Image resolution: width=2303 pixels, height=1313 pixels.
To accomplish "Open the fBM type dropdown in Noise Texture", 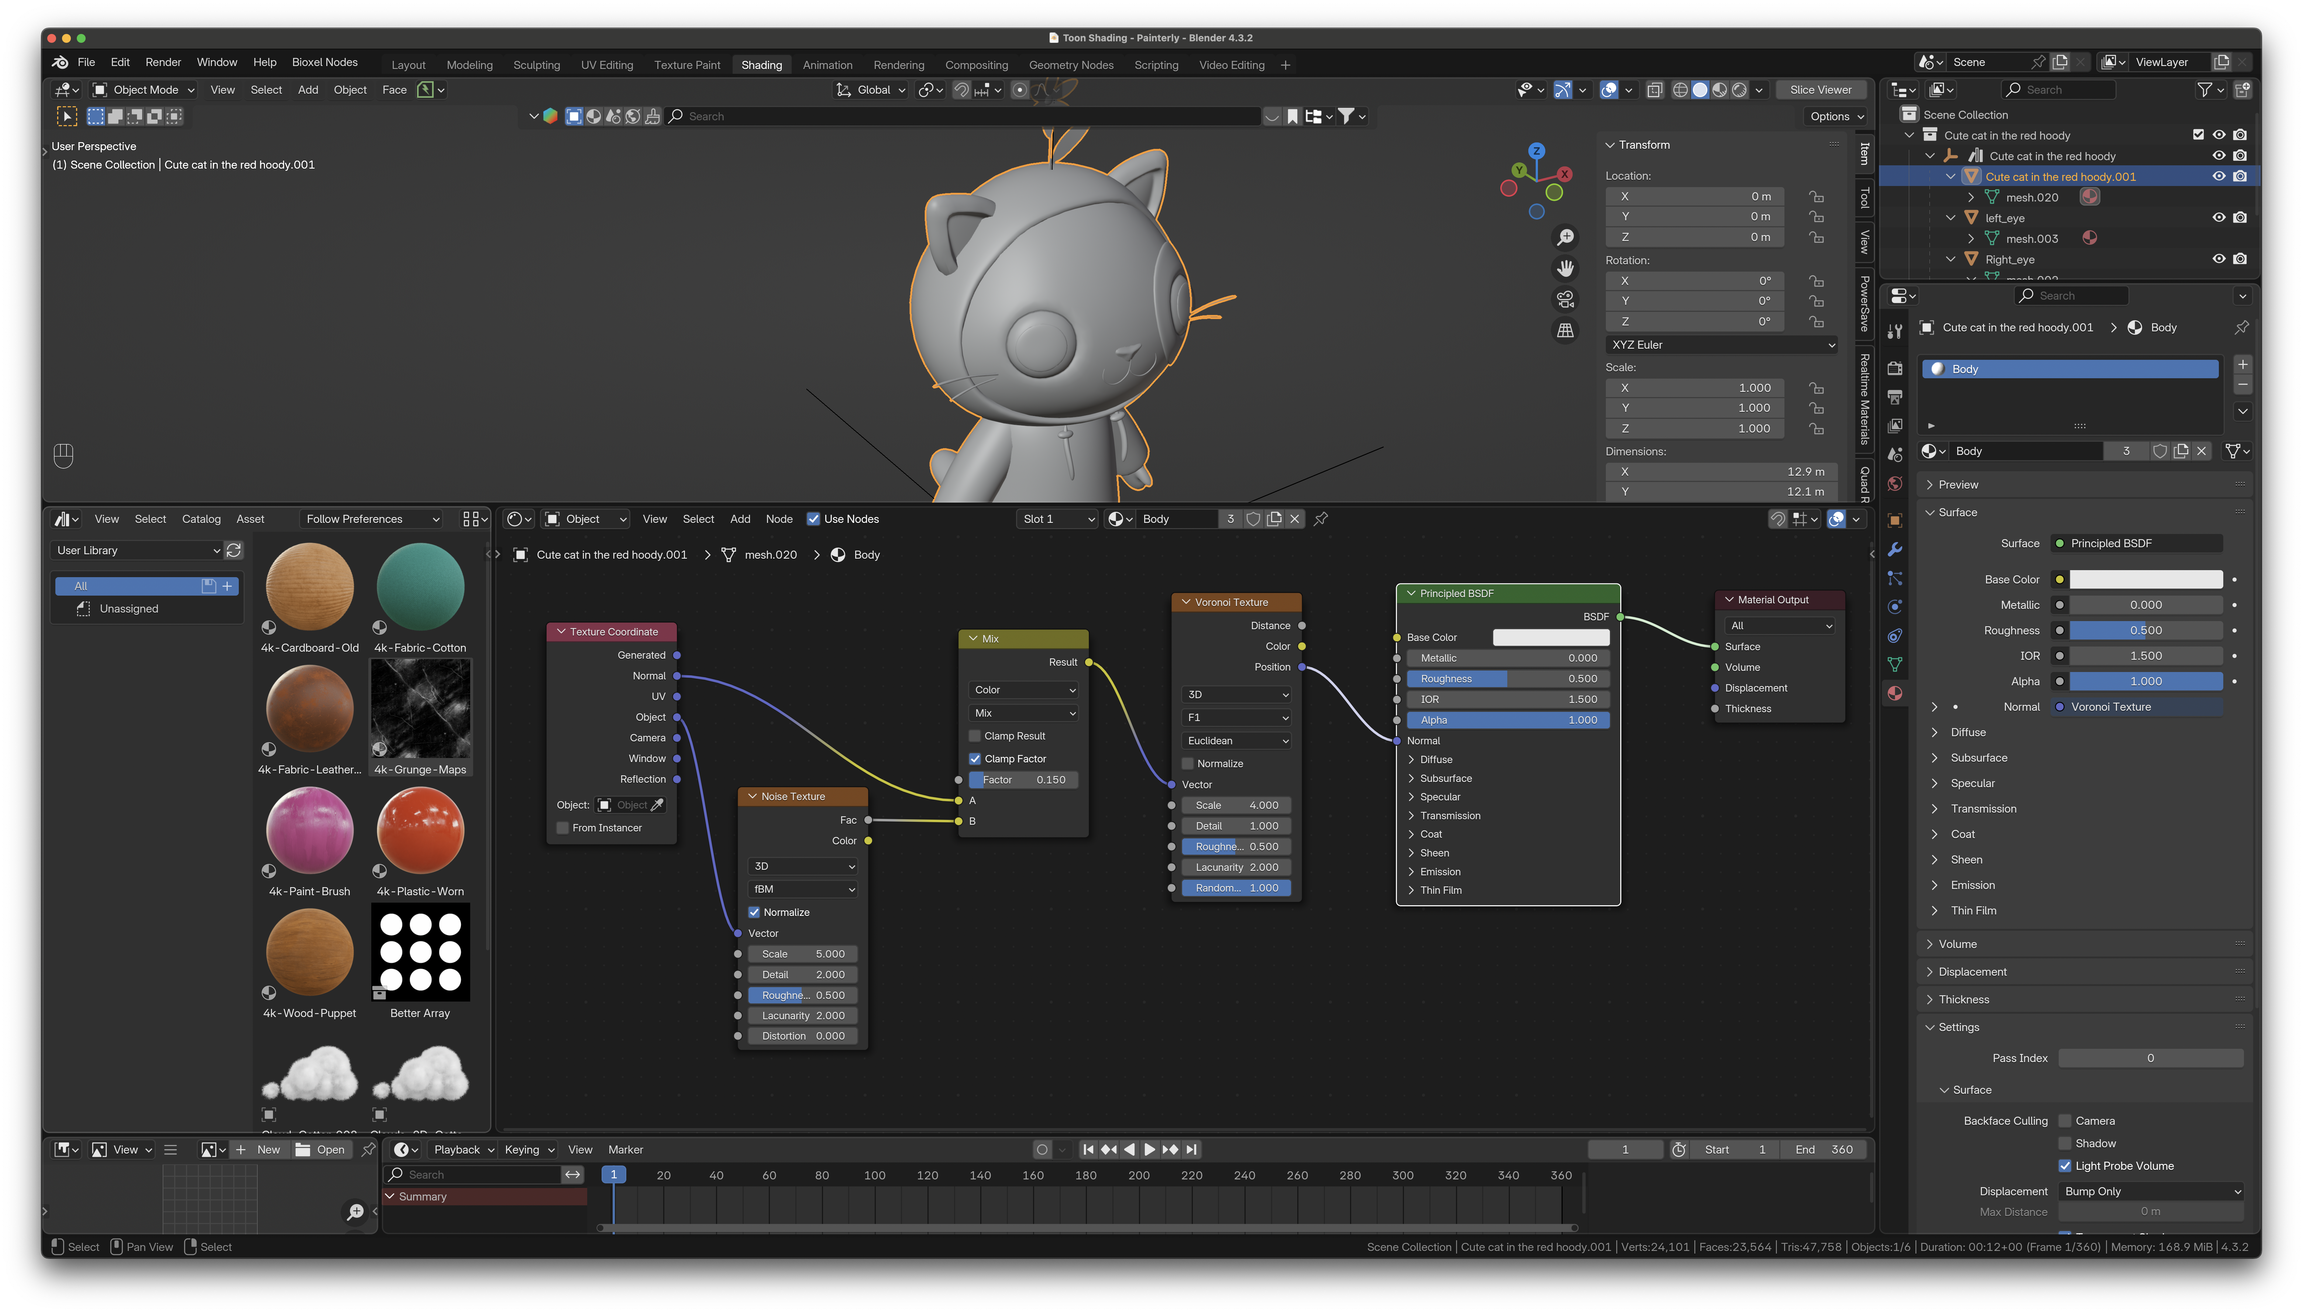I will click(802, 889).
